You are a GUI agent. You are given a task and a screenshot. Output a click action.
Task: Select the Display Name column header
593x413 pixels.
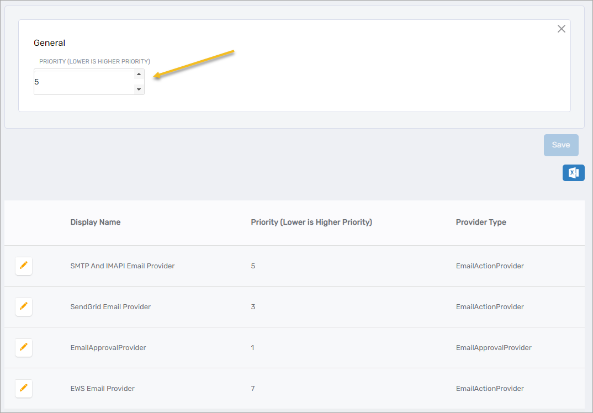click(x=95, y=222)
